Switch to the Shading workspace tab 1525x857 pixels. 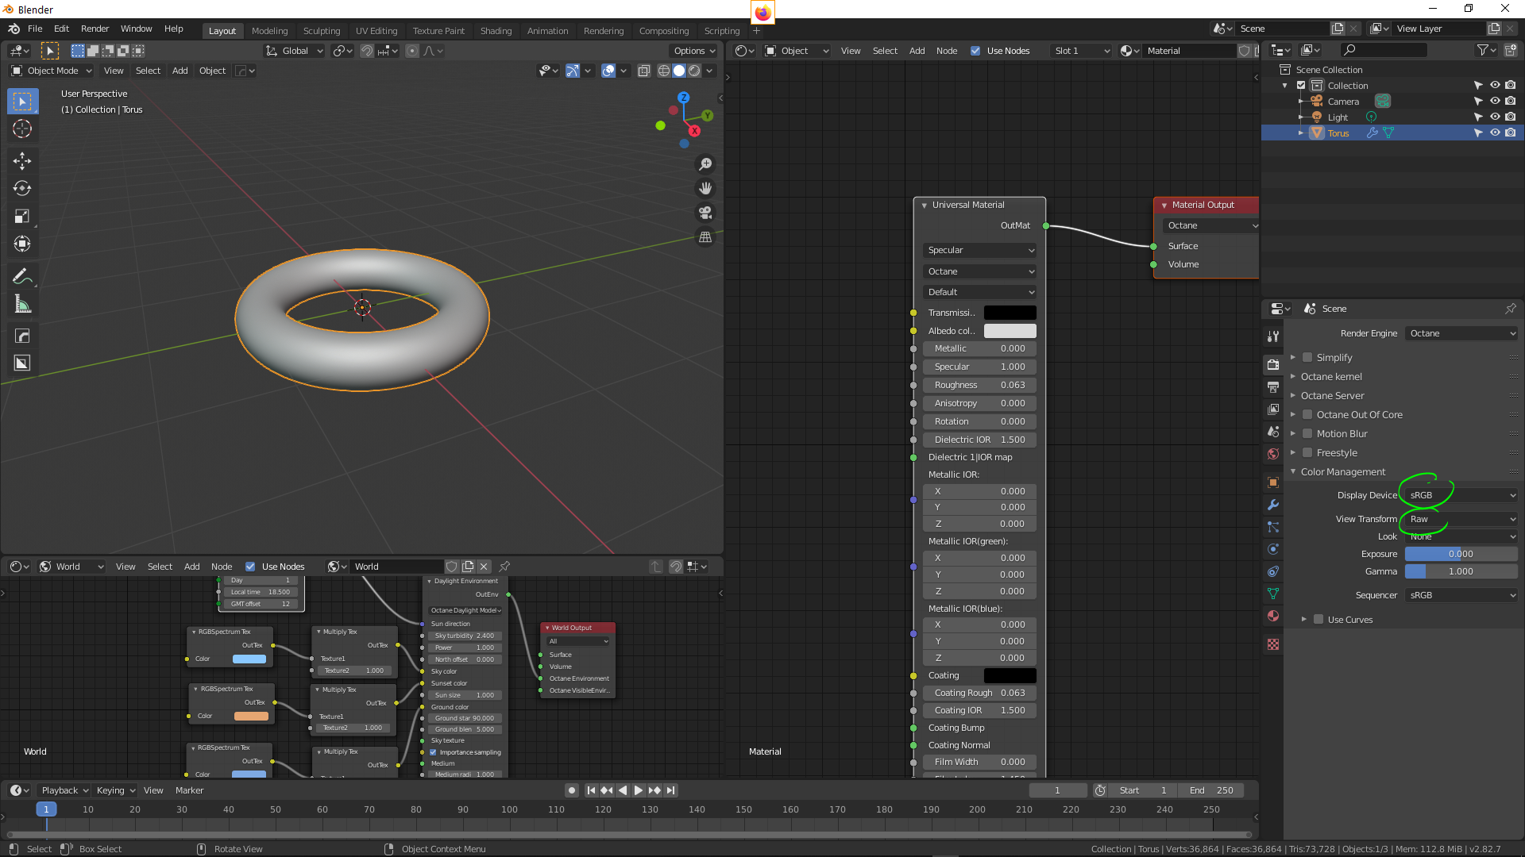[496, 31]
